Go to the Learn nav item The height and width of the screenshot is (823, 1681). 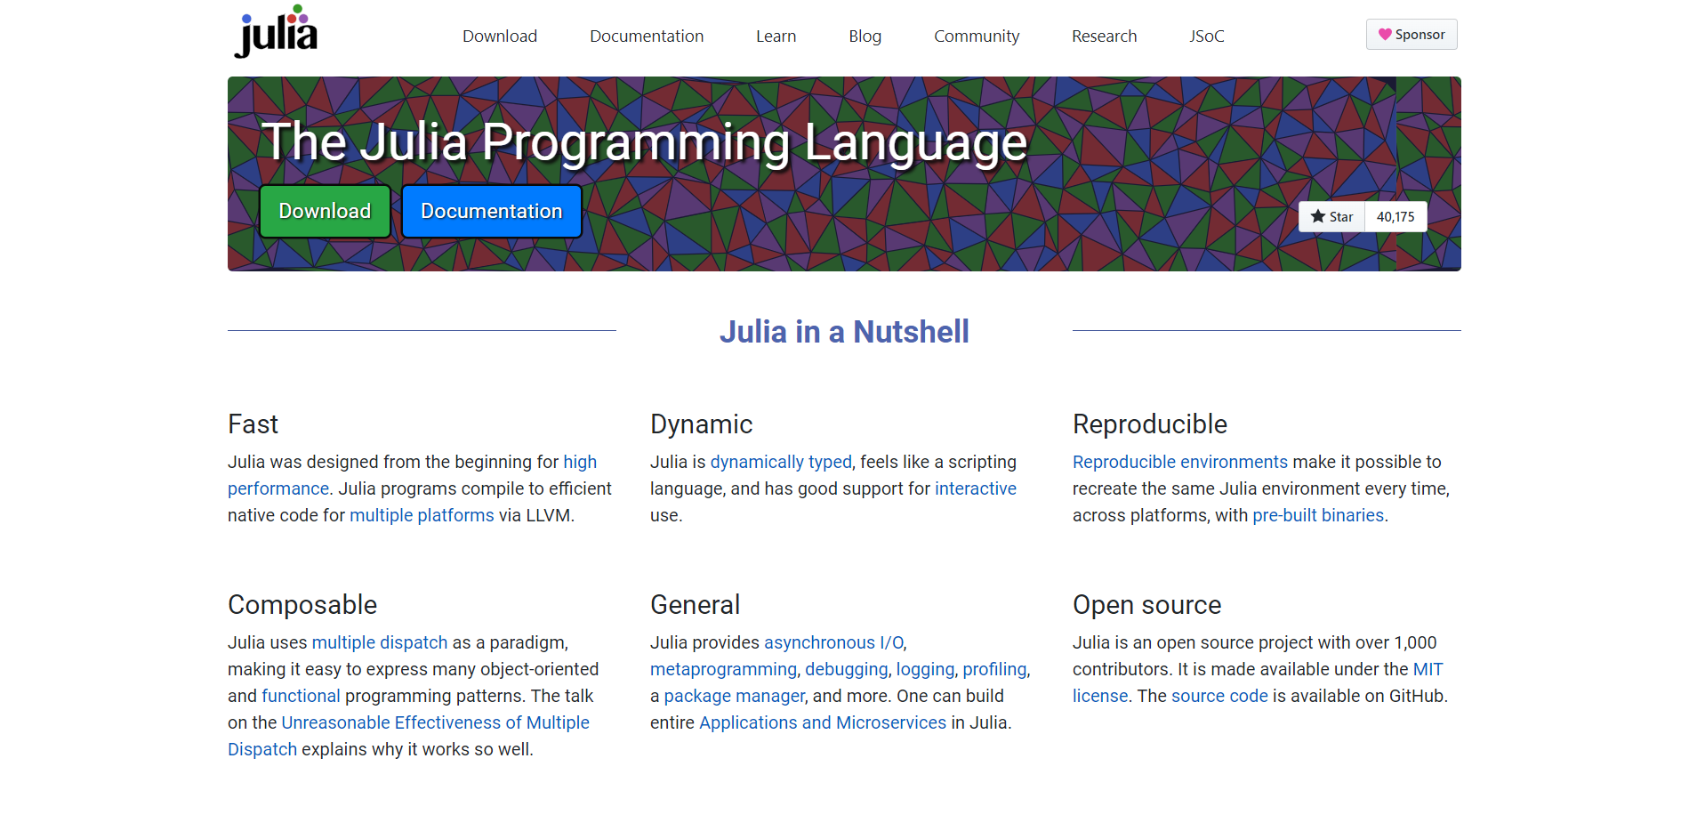776,36
